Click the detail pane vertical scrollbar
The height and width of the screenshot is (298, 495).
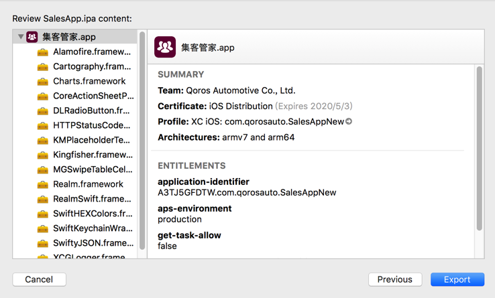479,147
